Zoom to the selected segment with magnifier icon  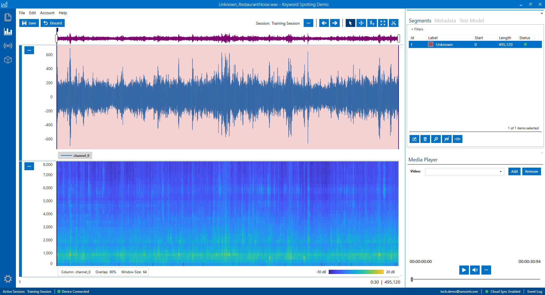point(436,139)
